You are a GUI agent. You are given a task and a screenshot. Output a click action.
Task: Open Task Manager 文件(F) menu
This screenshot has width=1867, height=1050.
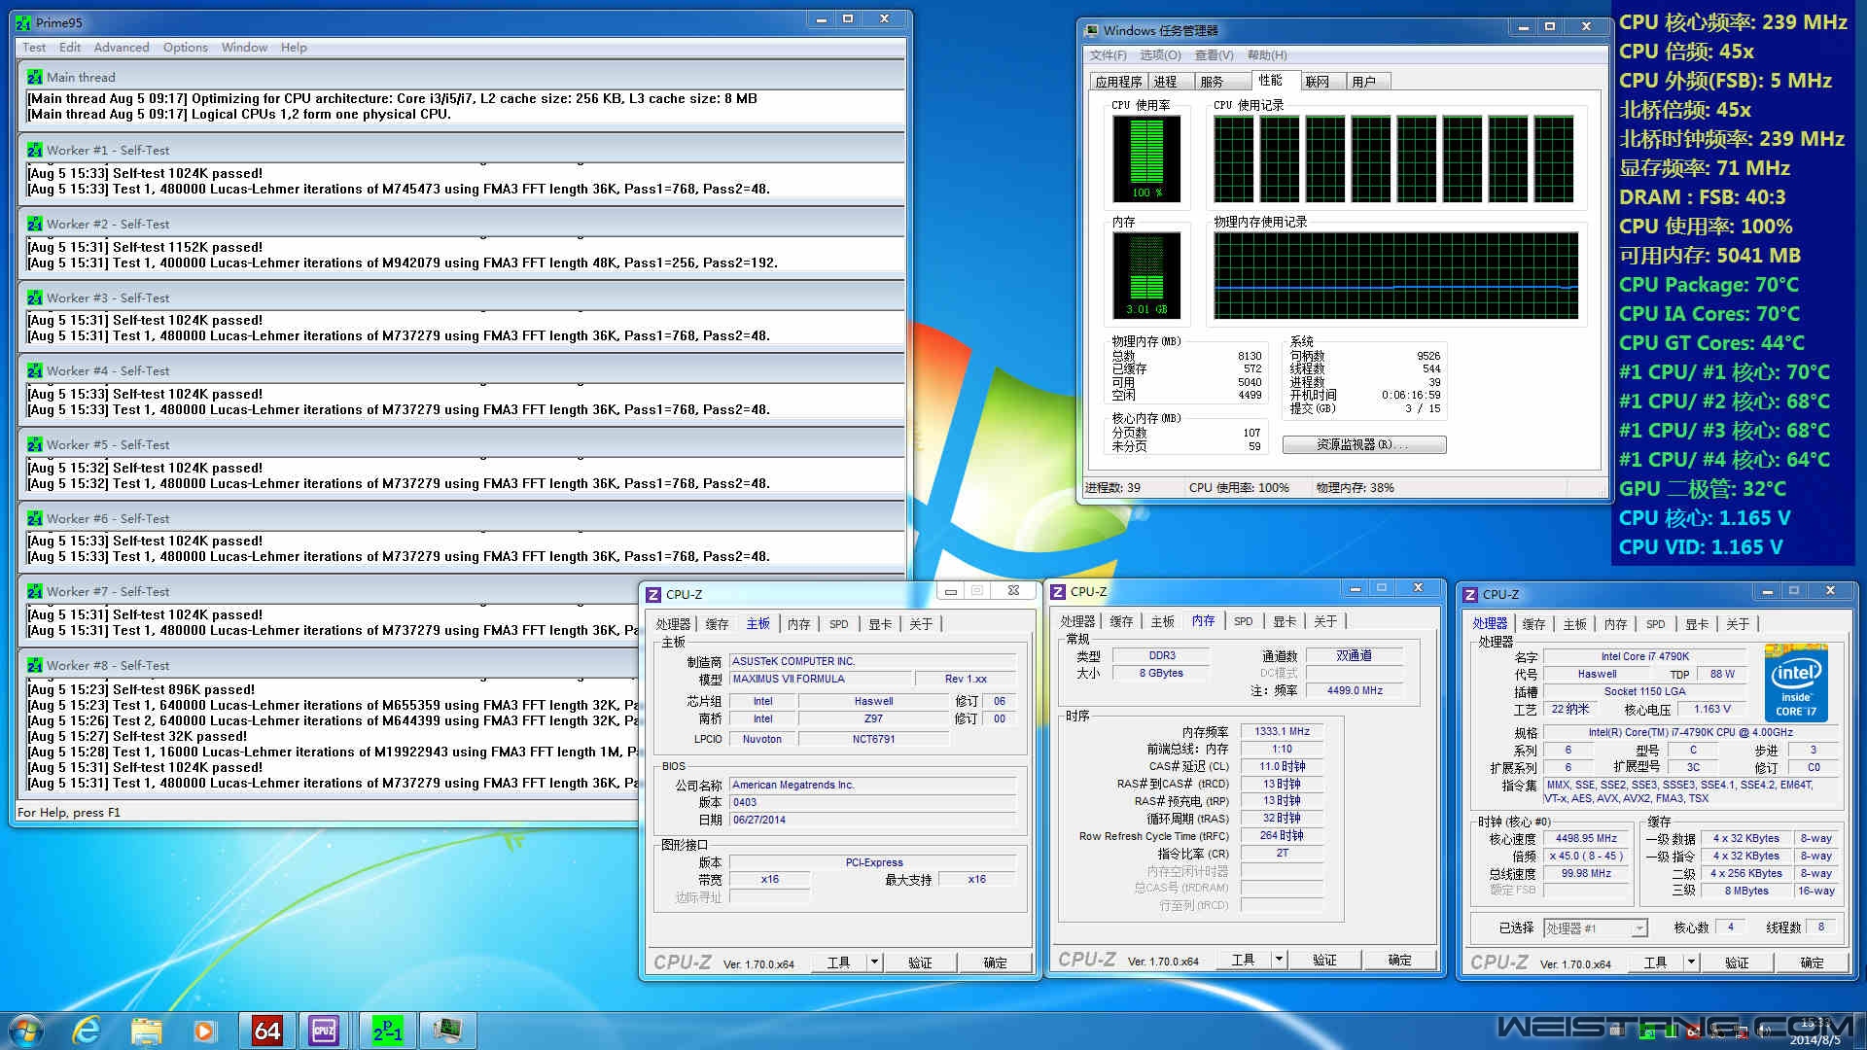(1109, 55)
